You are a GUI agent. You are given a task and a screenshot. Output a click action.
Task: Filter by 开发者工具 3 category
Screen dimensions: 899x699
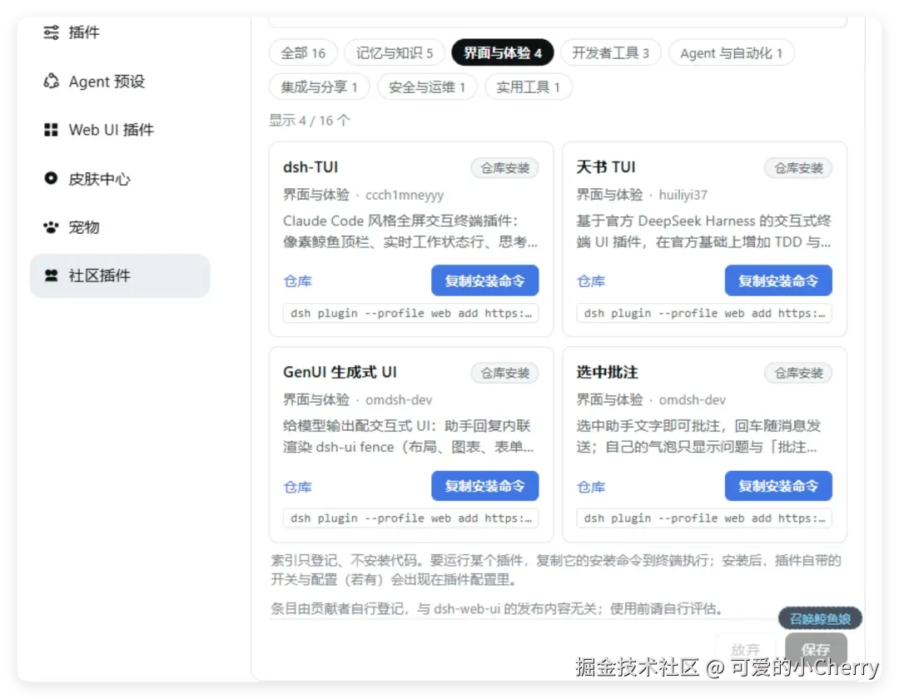(x=611, y=53)
